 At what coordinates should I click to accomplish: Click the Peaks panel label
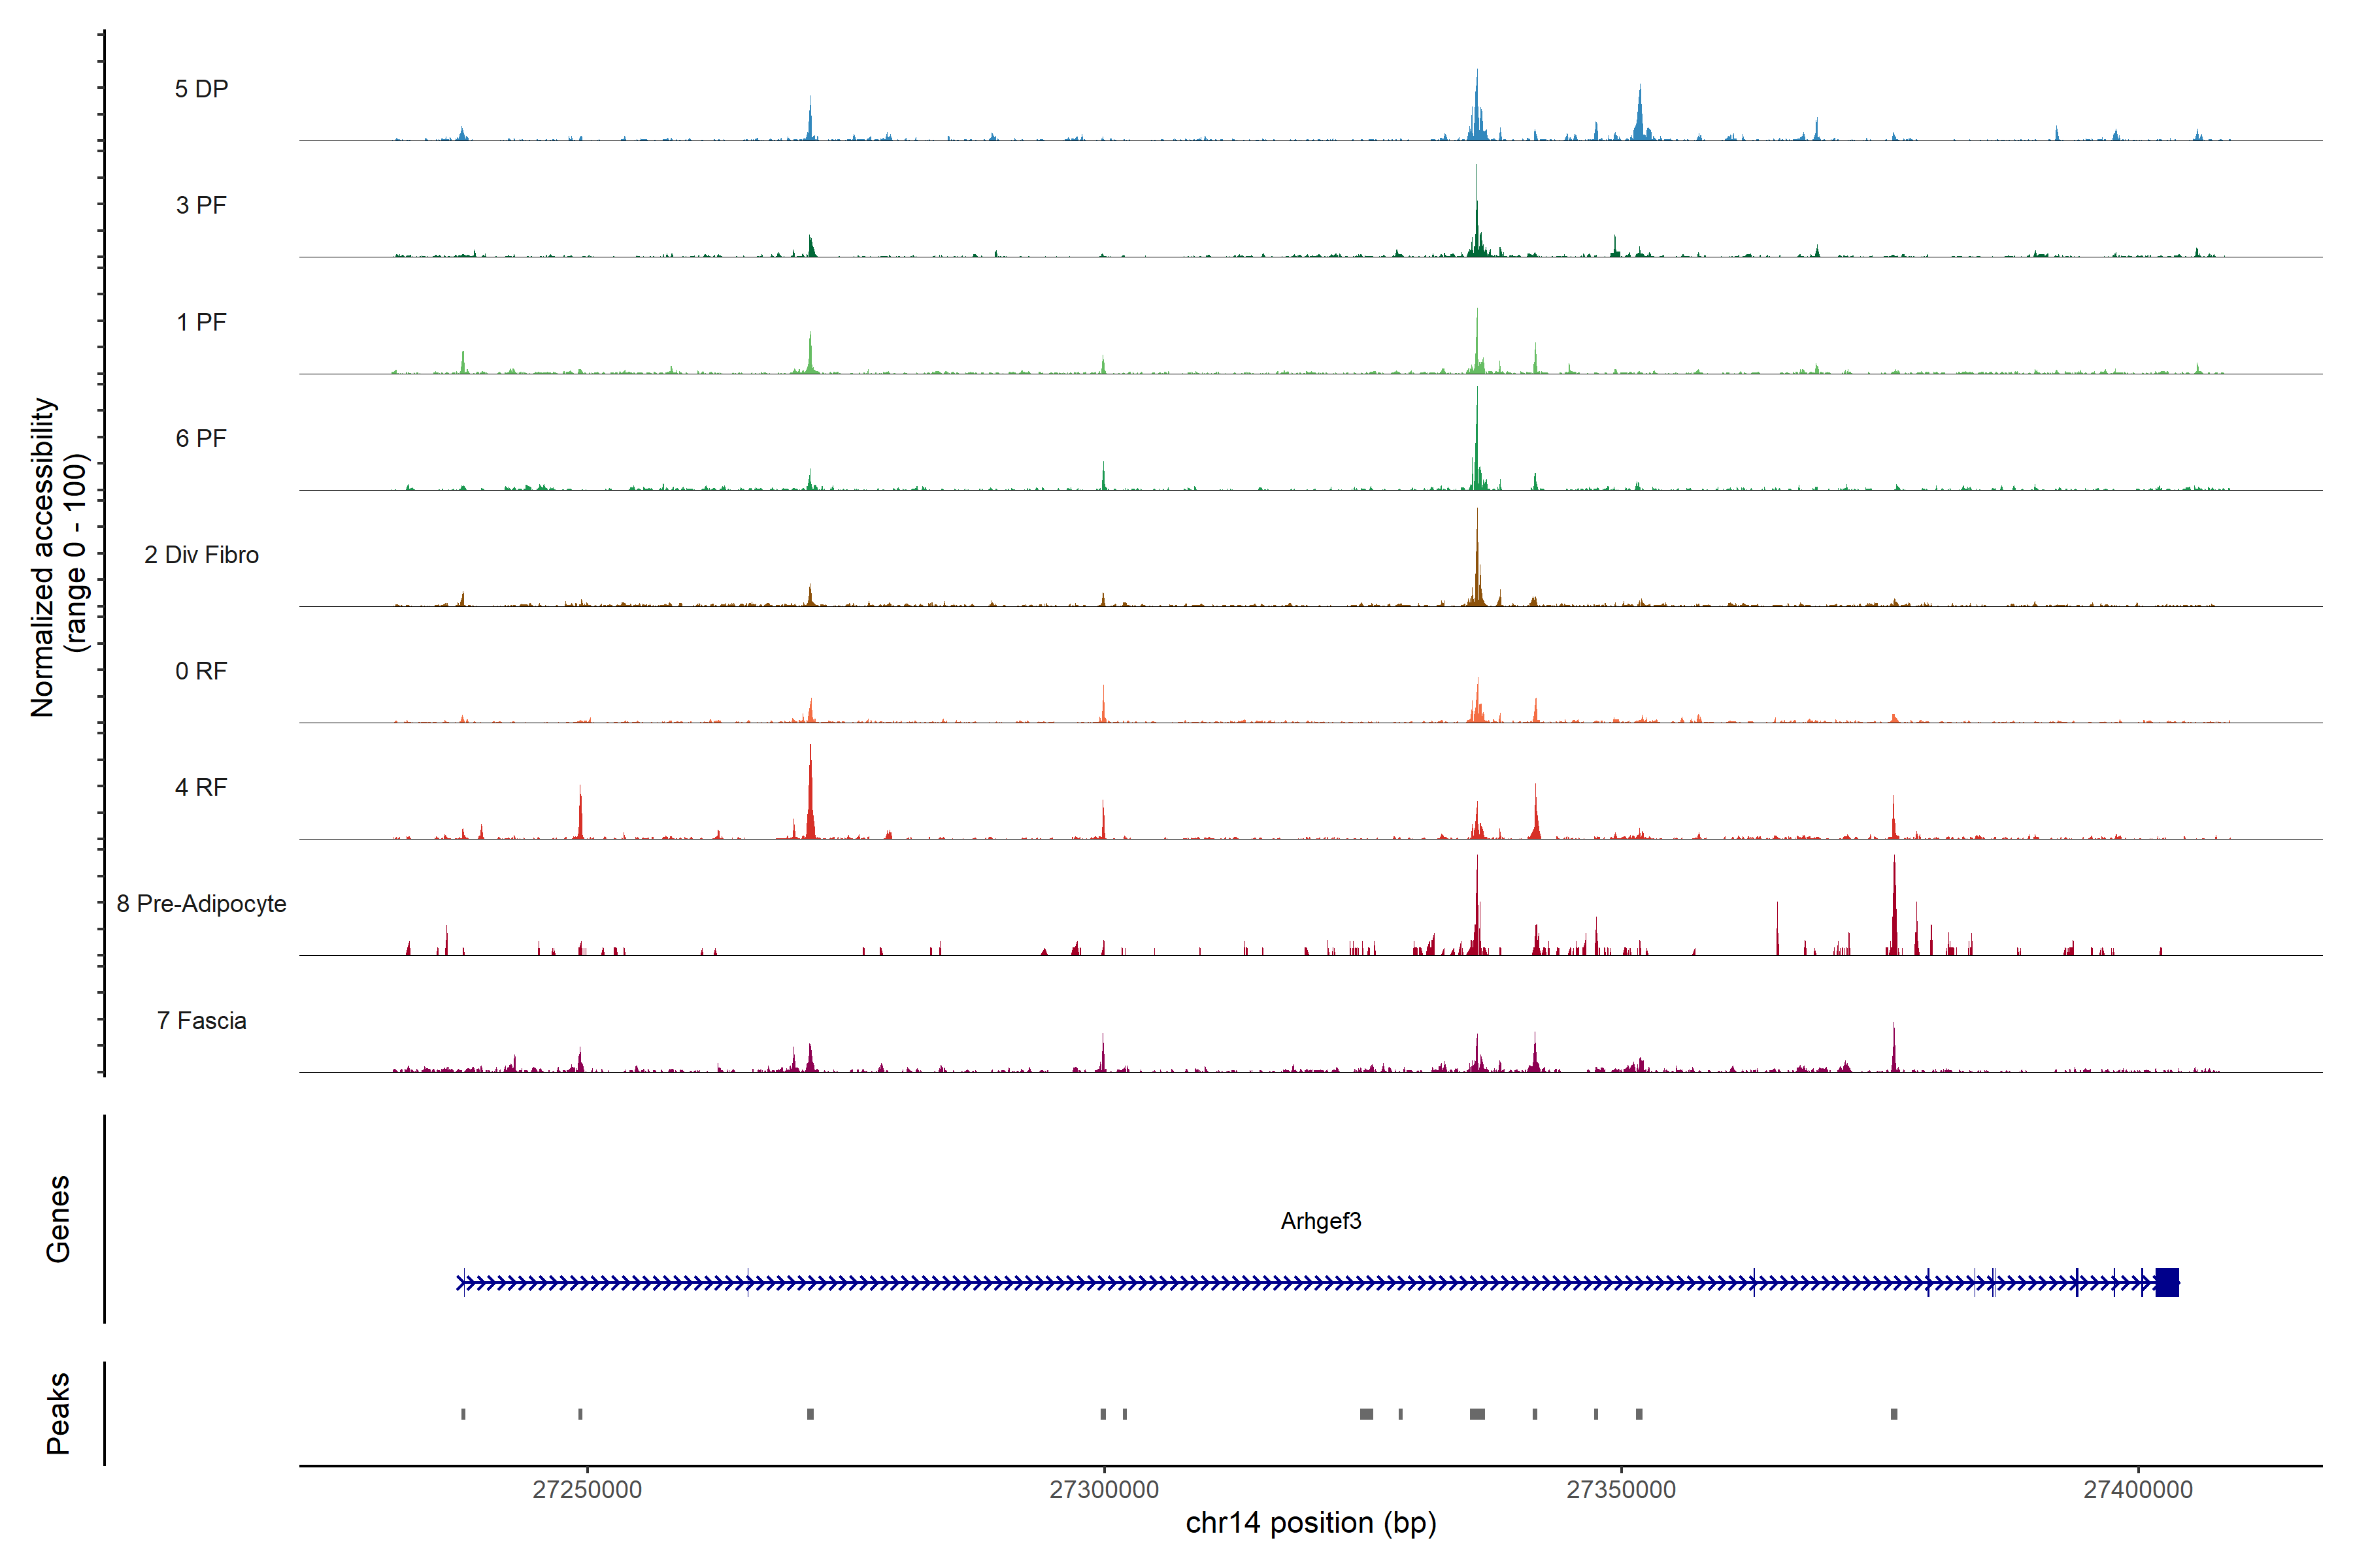click(58, 1413)
